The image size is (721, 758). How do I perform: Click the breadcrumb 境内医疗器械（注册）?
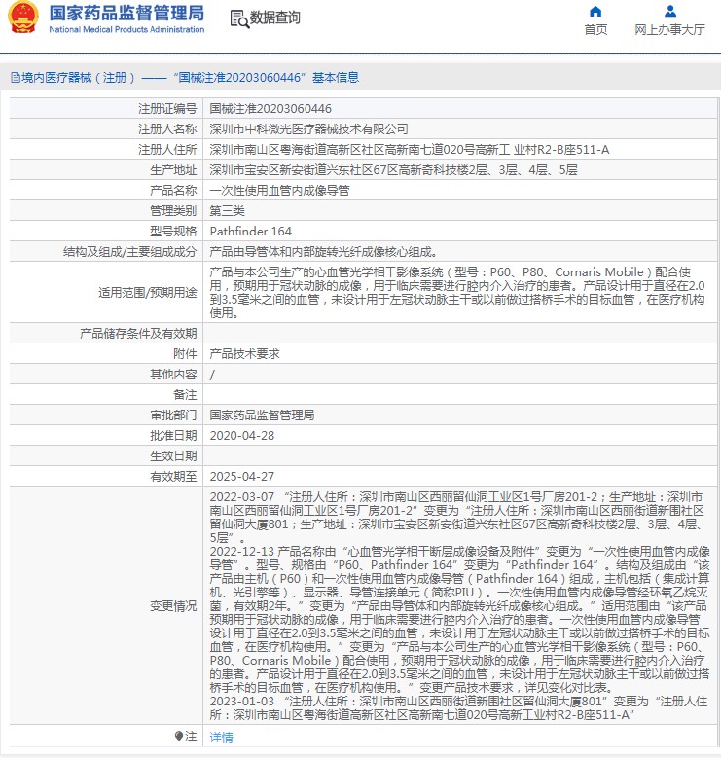click(x=78, y=77)
